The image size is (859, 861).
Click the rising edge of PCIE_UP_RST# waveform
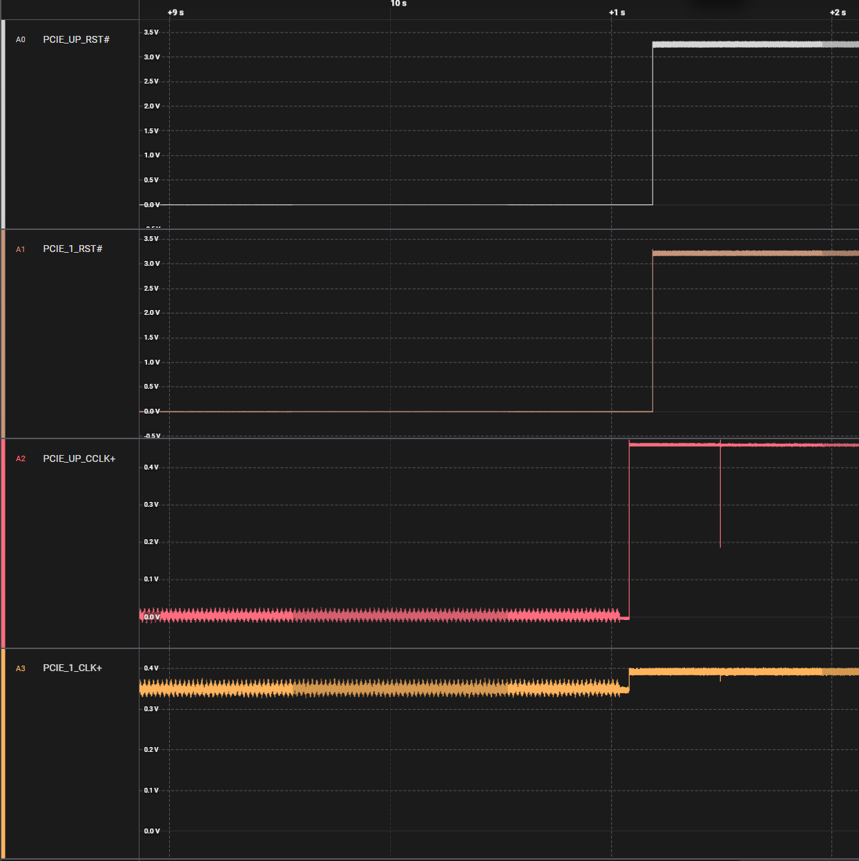point(653,124)
